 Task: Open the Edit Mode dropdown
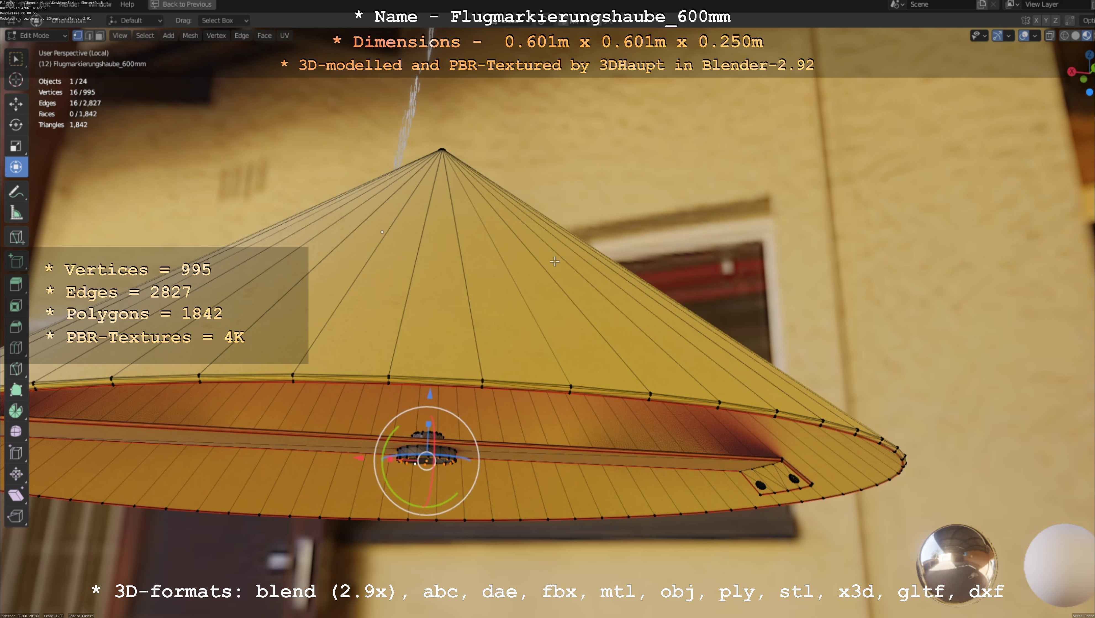(36, 36)
